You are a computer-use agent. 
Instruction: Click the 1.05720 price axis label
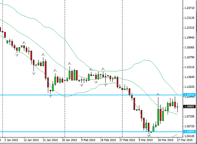189,126
